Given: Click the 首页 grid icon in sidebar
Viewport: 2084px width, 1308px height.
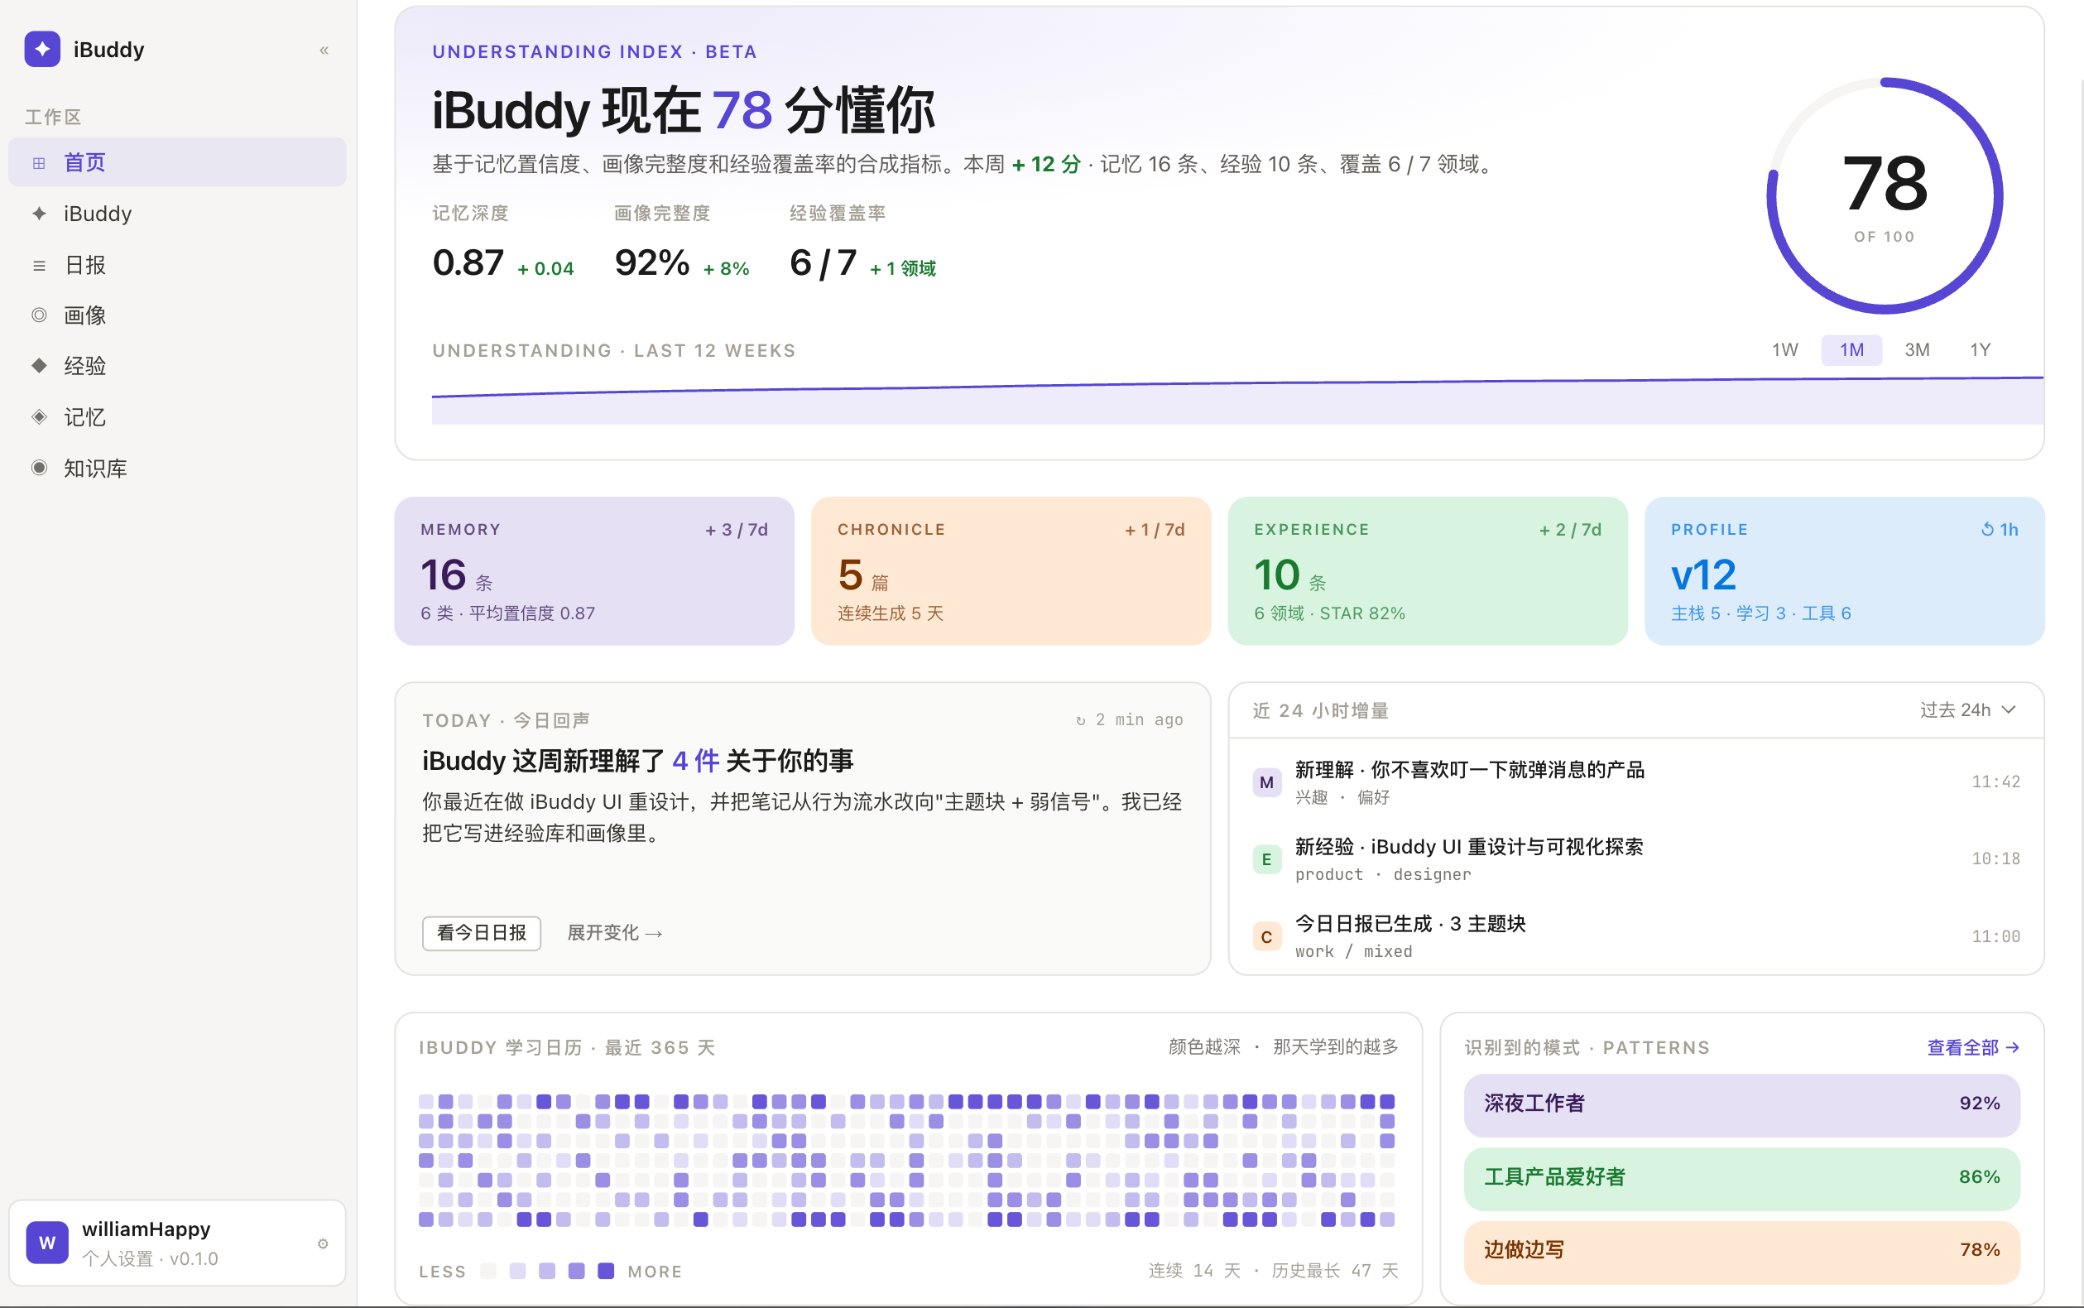Looking at the screenshot, I should click(39, 162).
